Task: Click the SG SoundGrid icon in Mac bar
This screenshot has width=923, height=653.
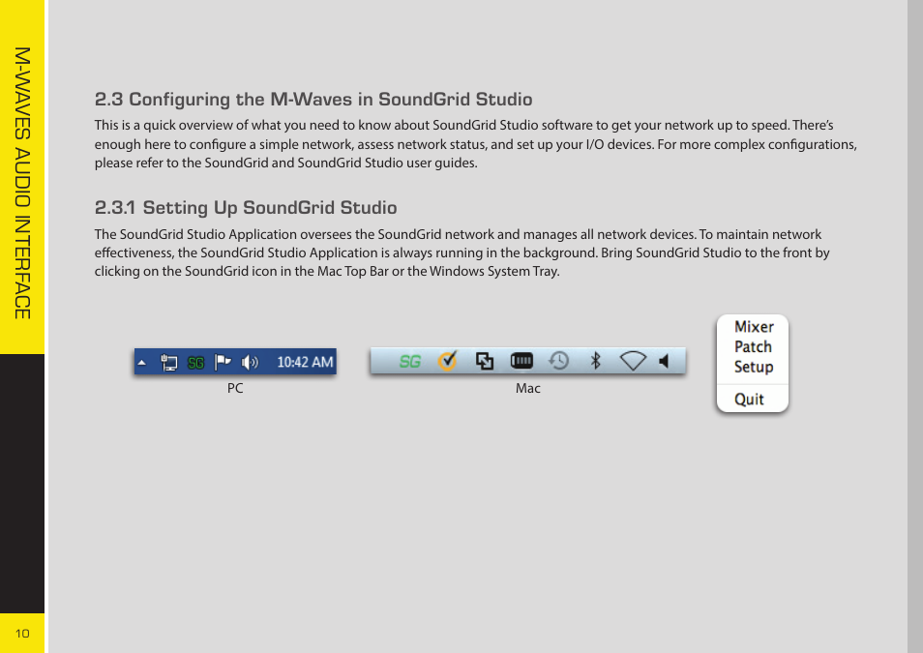Action: pos(410,361)
